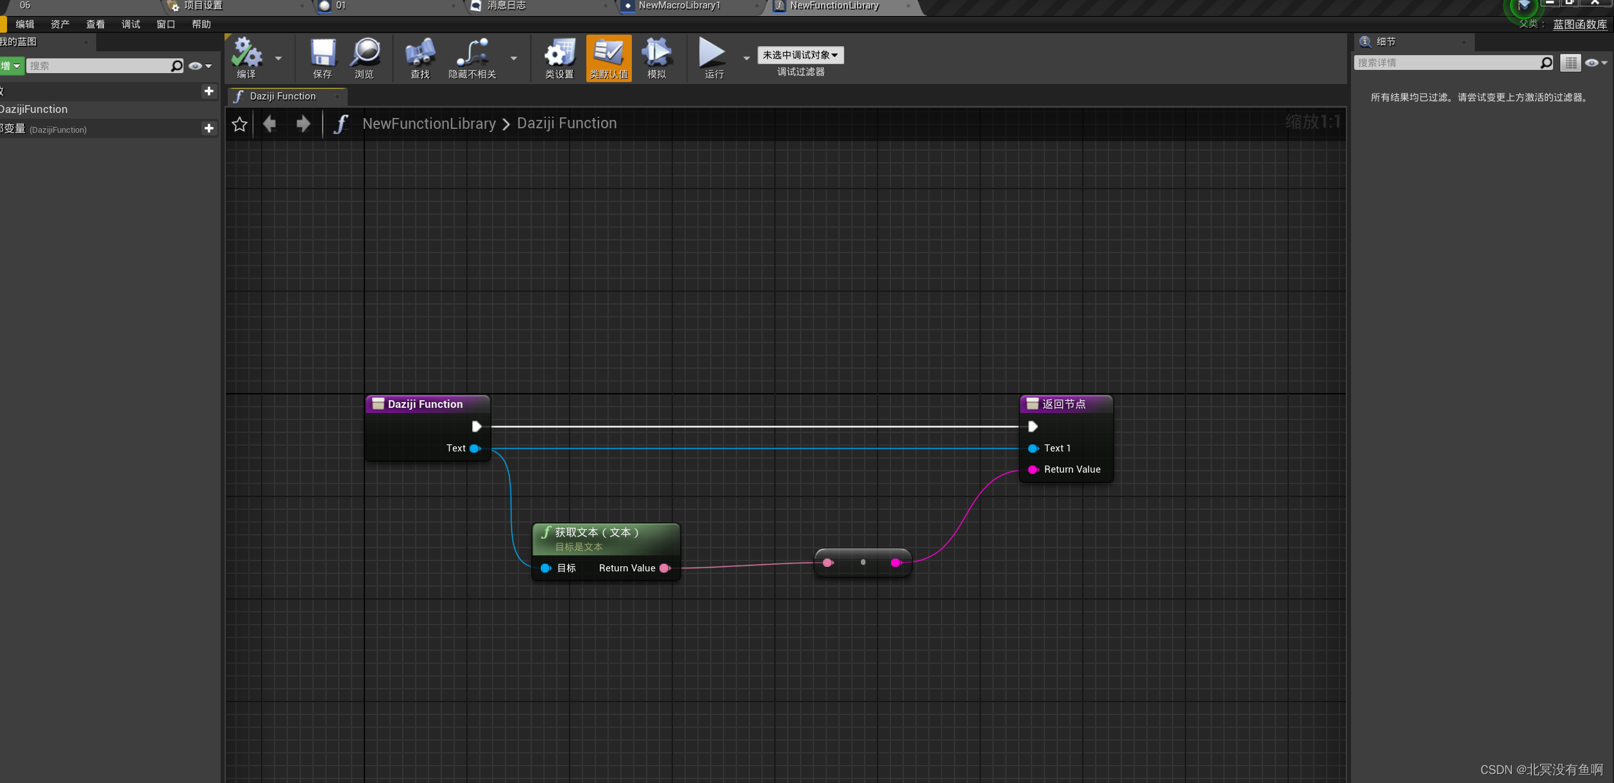Click the pink Return Value pin on the Return Node (返回节点)
1614x783 pixels.
pos(1033,470)
